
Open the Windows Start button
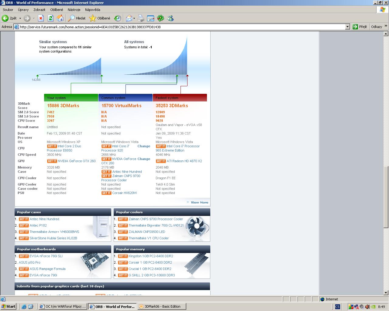(9, 306)
